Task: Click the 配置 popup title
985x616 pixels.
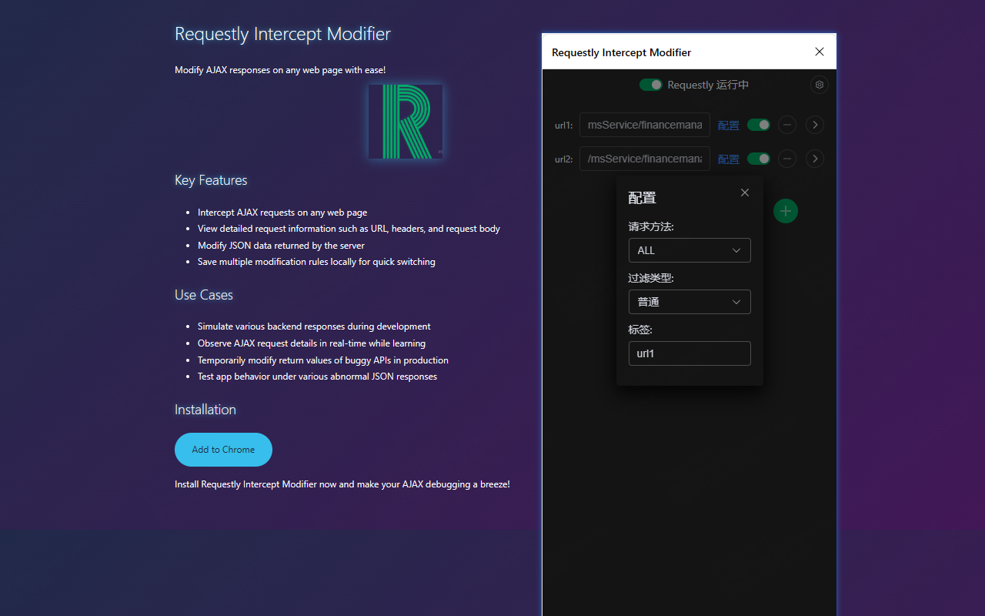Action: tap(643, 198)
